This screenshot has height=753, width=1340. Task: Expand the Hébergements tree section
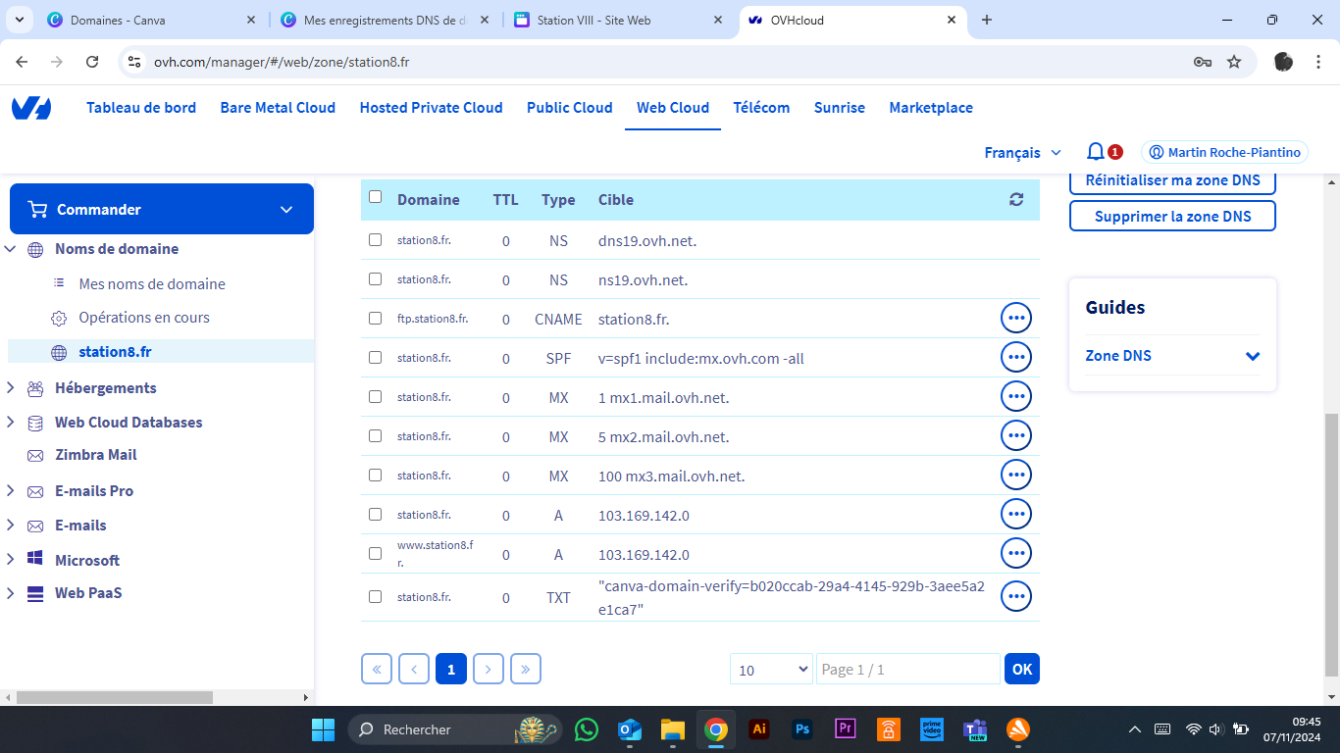(11, 388)
